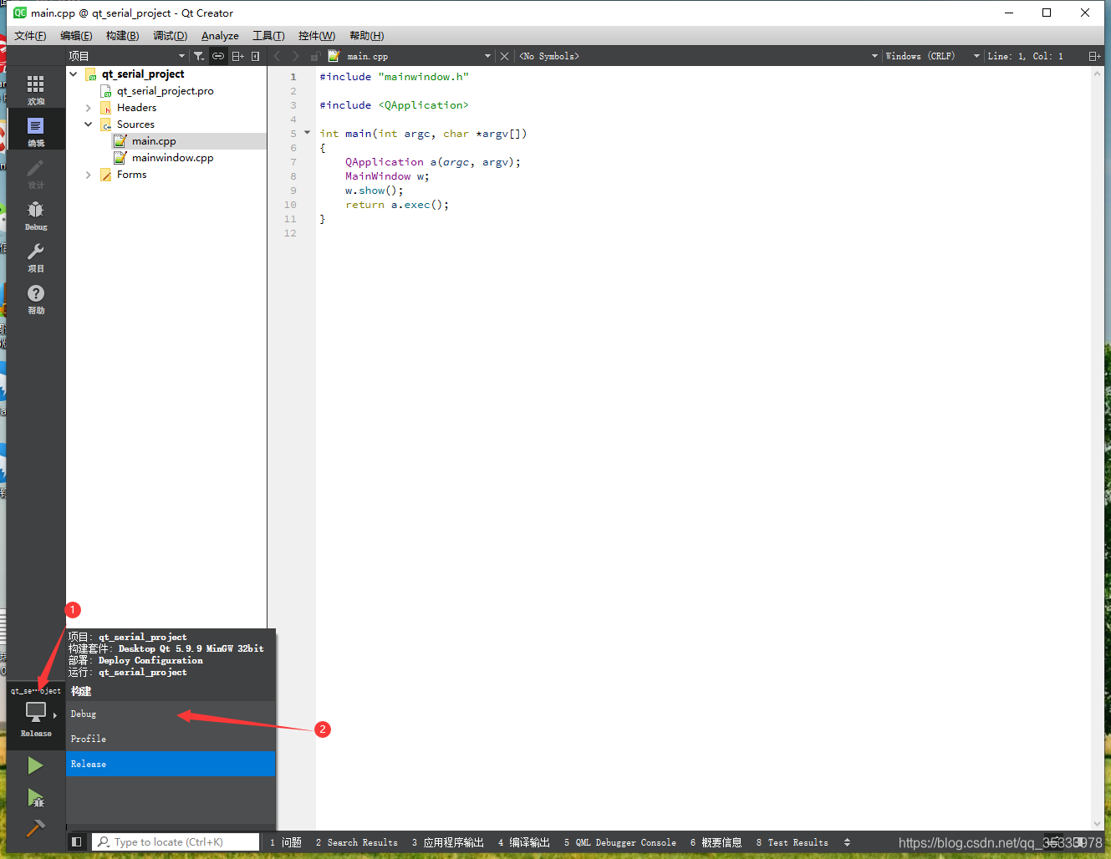This screenshot has width=1111, height=859.
Task: Open the 帮助(H) menu
Action: point(367,35)
